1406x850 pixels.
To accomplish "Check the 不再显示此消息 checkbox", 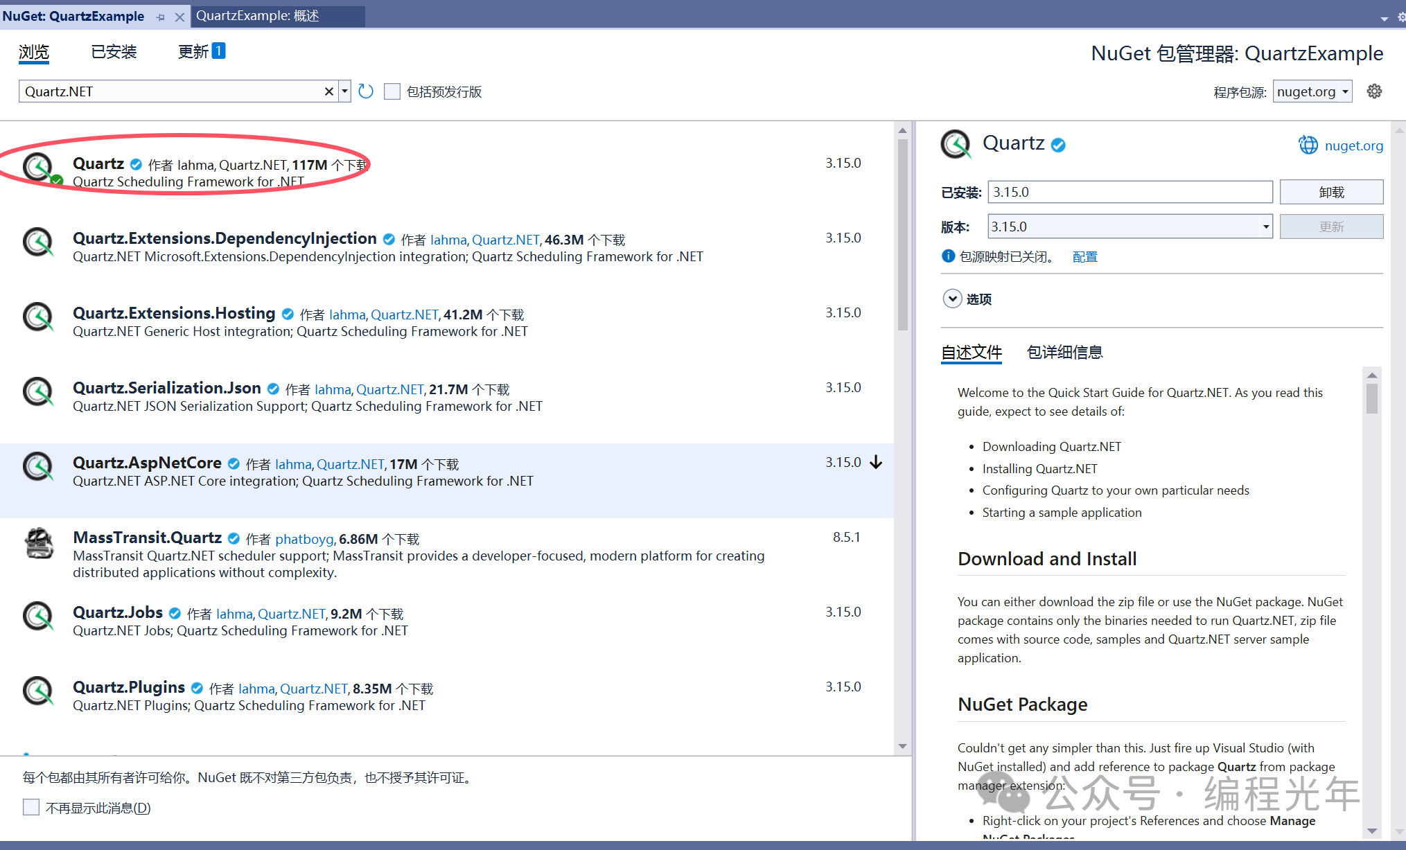I will pyautogui.click(x=31, y=807).
